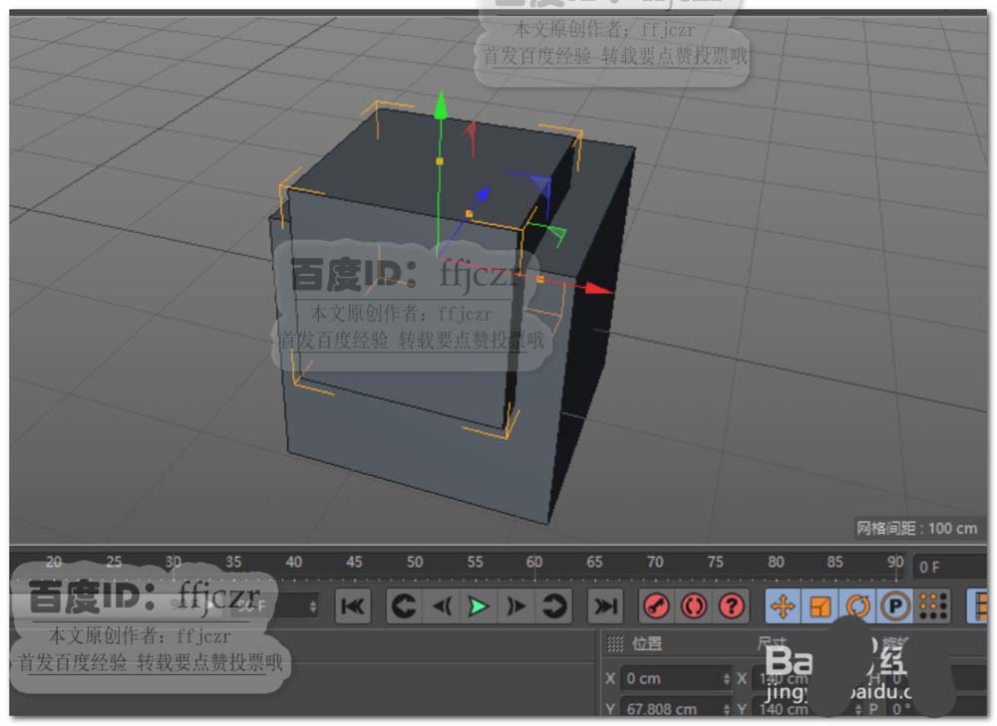Click the position Y field showing 67.808 cm
Viewport: 997px width, 726px height.
(677, 708)
